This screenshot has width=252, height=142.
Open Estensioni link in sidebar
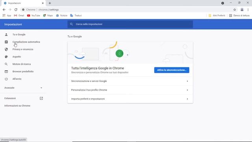[x=10, y=98]
